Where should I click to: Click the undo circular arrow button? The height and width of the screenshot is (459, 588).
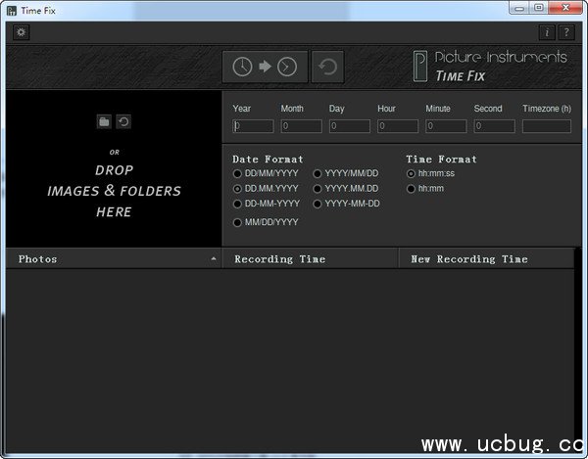327,67
